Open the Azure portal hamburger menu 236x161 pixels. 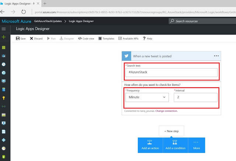point(4,29)
